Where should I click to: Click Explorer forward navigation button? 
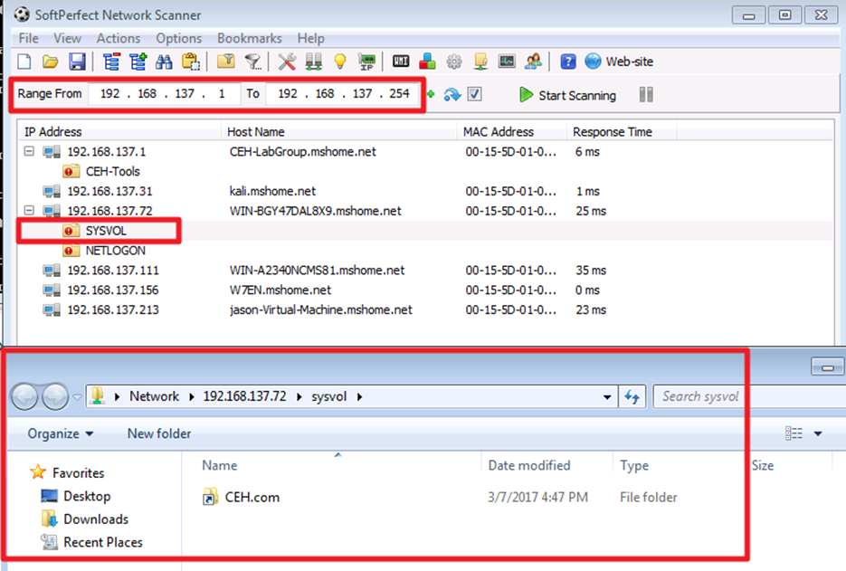[x=55, y=396]
